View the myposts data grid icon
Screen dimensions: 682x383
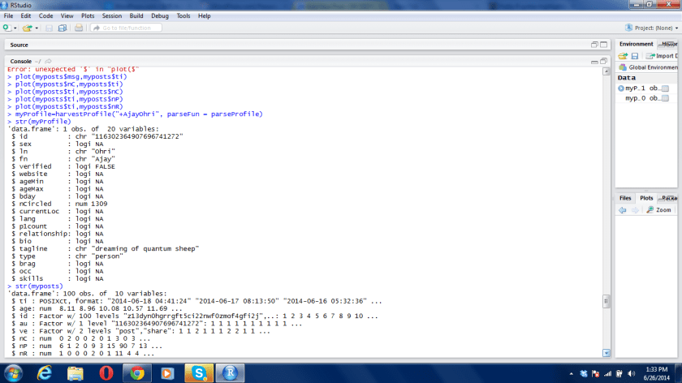coord(665,98)
